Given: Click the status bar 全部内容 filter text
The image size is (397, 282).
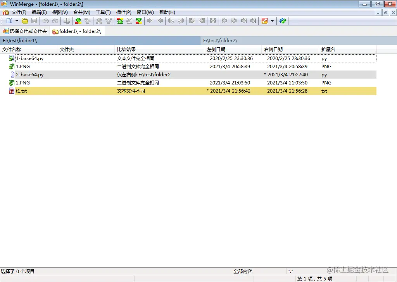Looking at the screenshot, I should pos(243,272).
